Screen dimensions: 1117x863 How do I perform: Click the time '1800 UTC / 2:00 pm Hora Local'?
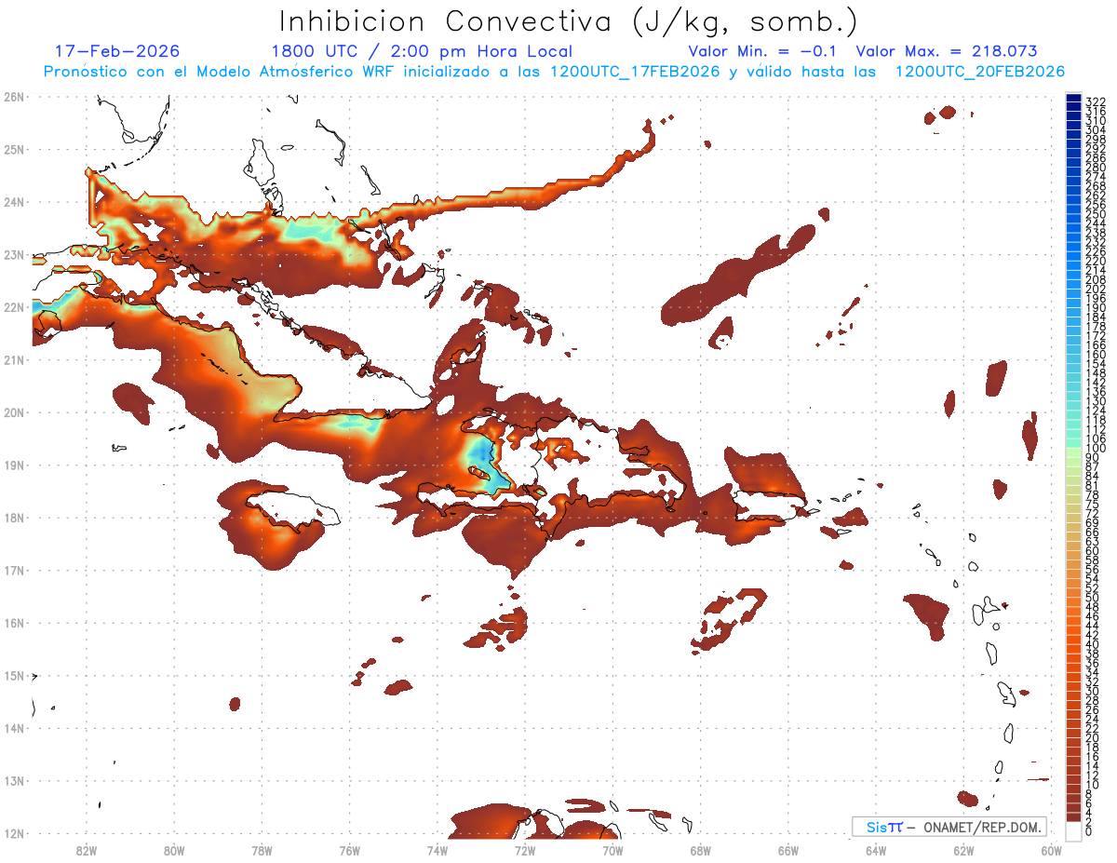422,51
